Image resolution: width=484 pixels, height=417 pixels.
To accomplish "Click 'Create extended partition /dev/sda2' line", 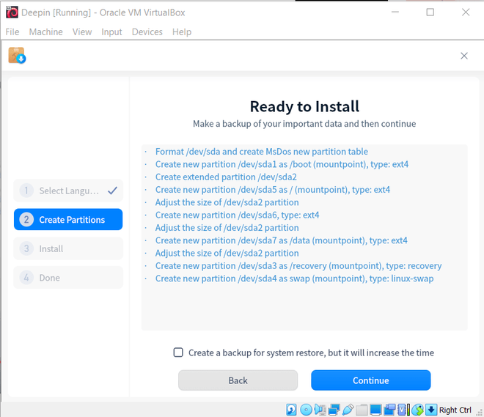I will pos(226,177).
